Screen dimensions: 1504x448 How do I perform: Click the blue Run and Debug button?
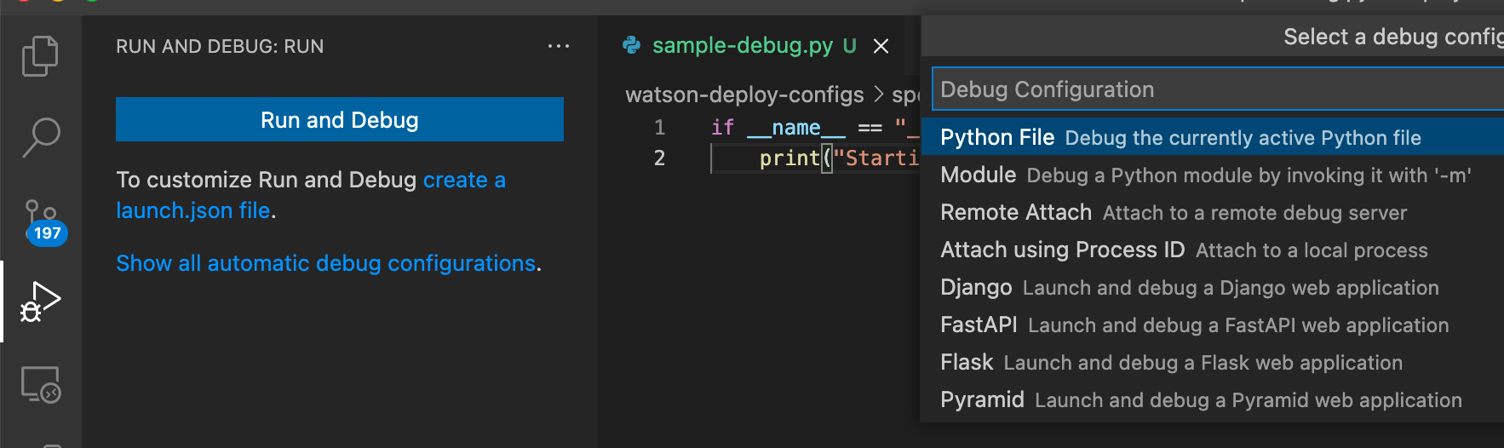(x=339, y=120)
